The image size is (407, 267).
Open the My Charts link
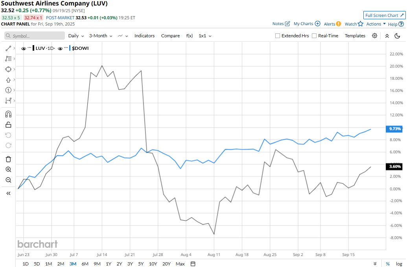click(x=303, y=24)
